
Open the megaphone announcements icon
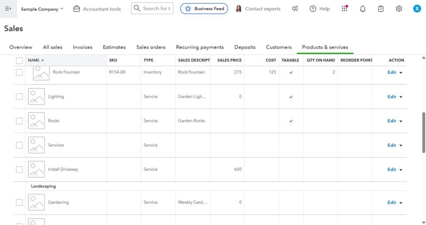pos(295,9)
